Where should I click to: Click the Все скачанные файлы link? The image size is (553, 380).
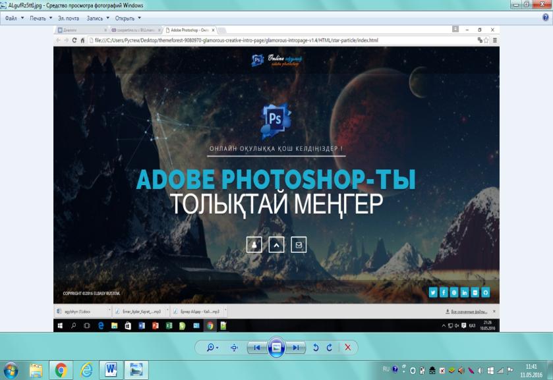467,312
